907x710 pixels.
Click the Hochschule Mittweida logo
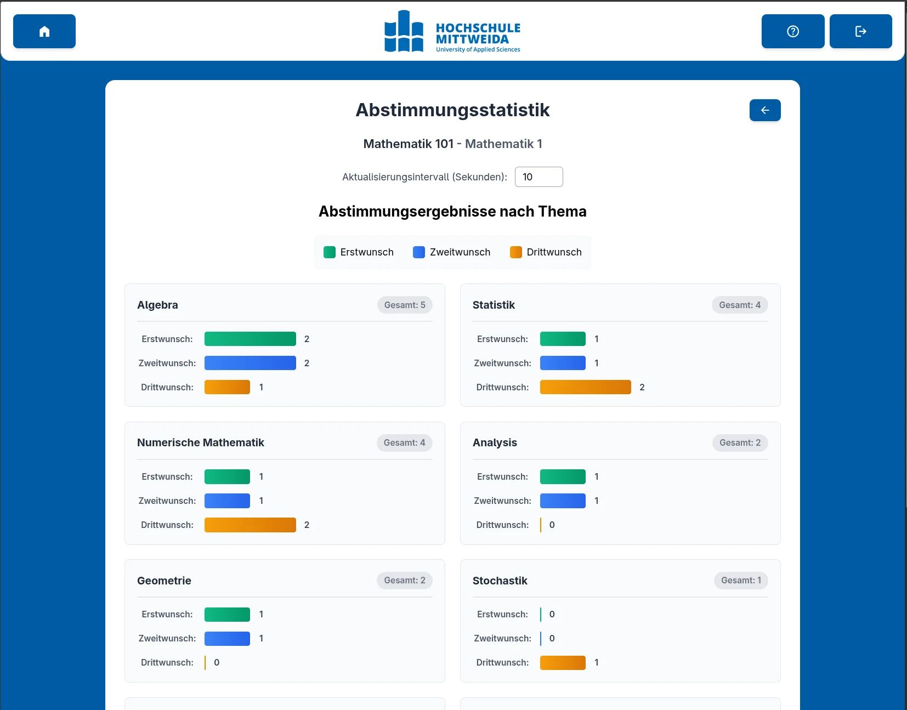point(452,31)
